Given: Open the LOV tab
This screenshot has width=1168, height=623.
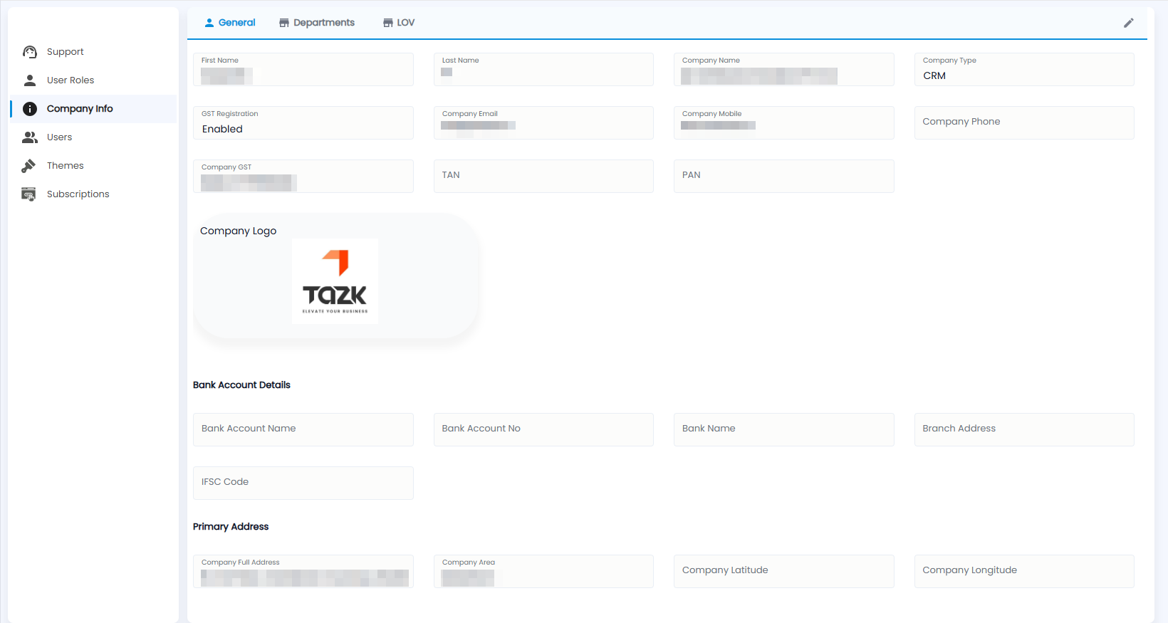Looking at the screenshot, I should tap(399, 23).
